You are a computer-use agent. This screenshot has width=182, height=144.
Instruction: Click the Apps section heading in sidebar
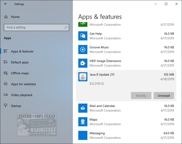(8, 38)
